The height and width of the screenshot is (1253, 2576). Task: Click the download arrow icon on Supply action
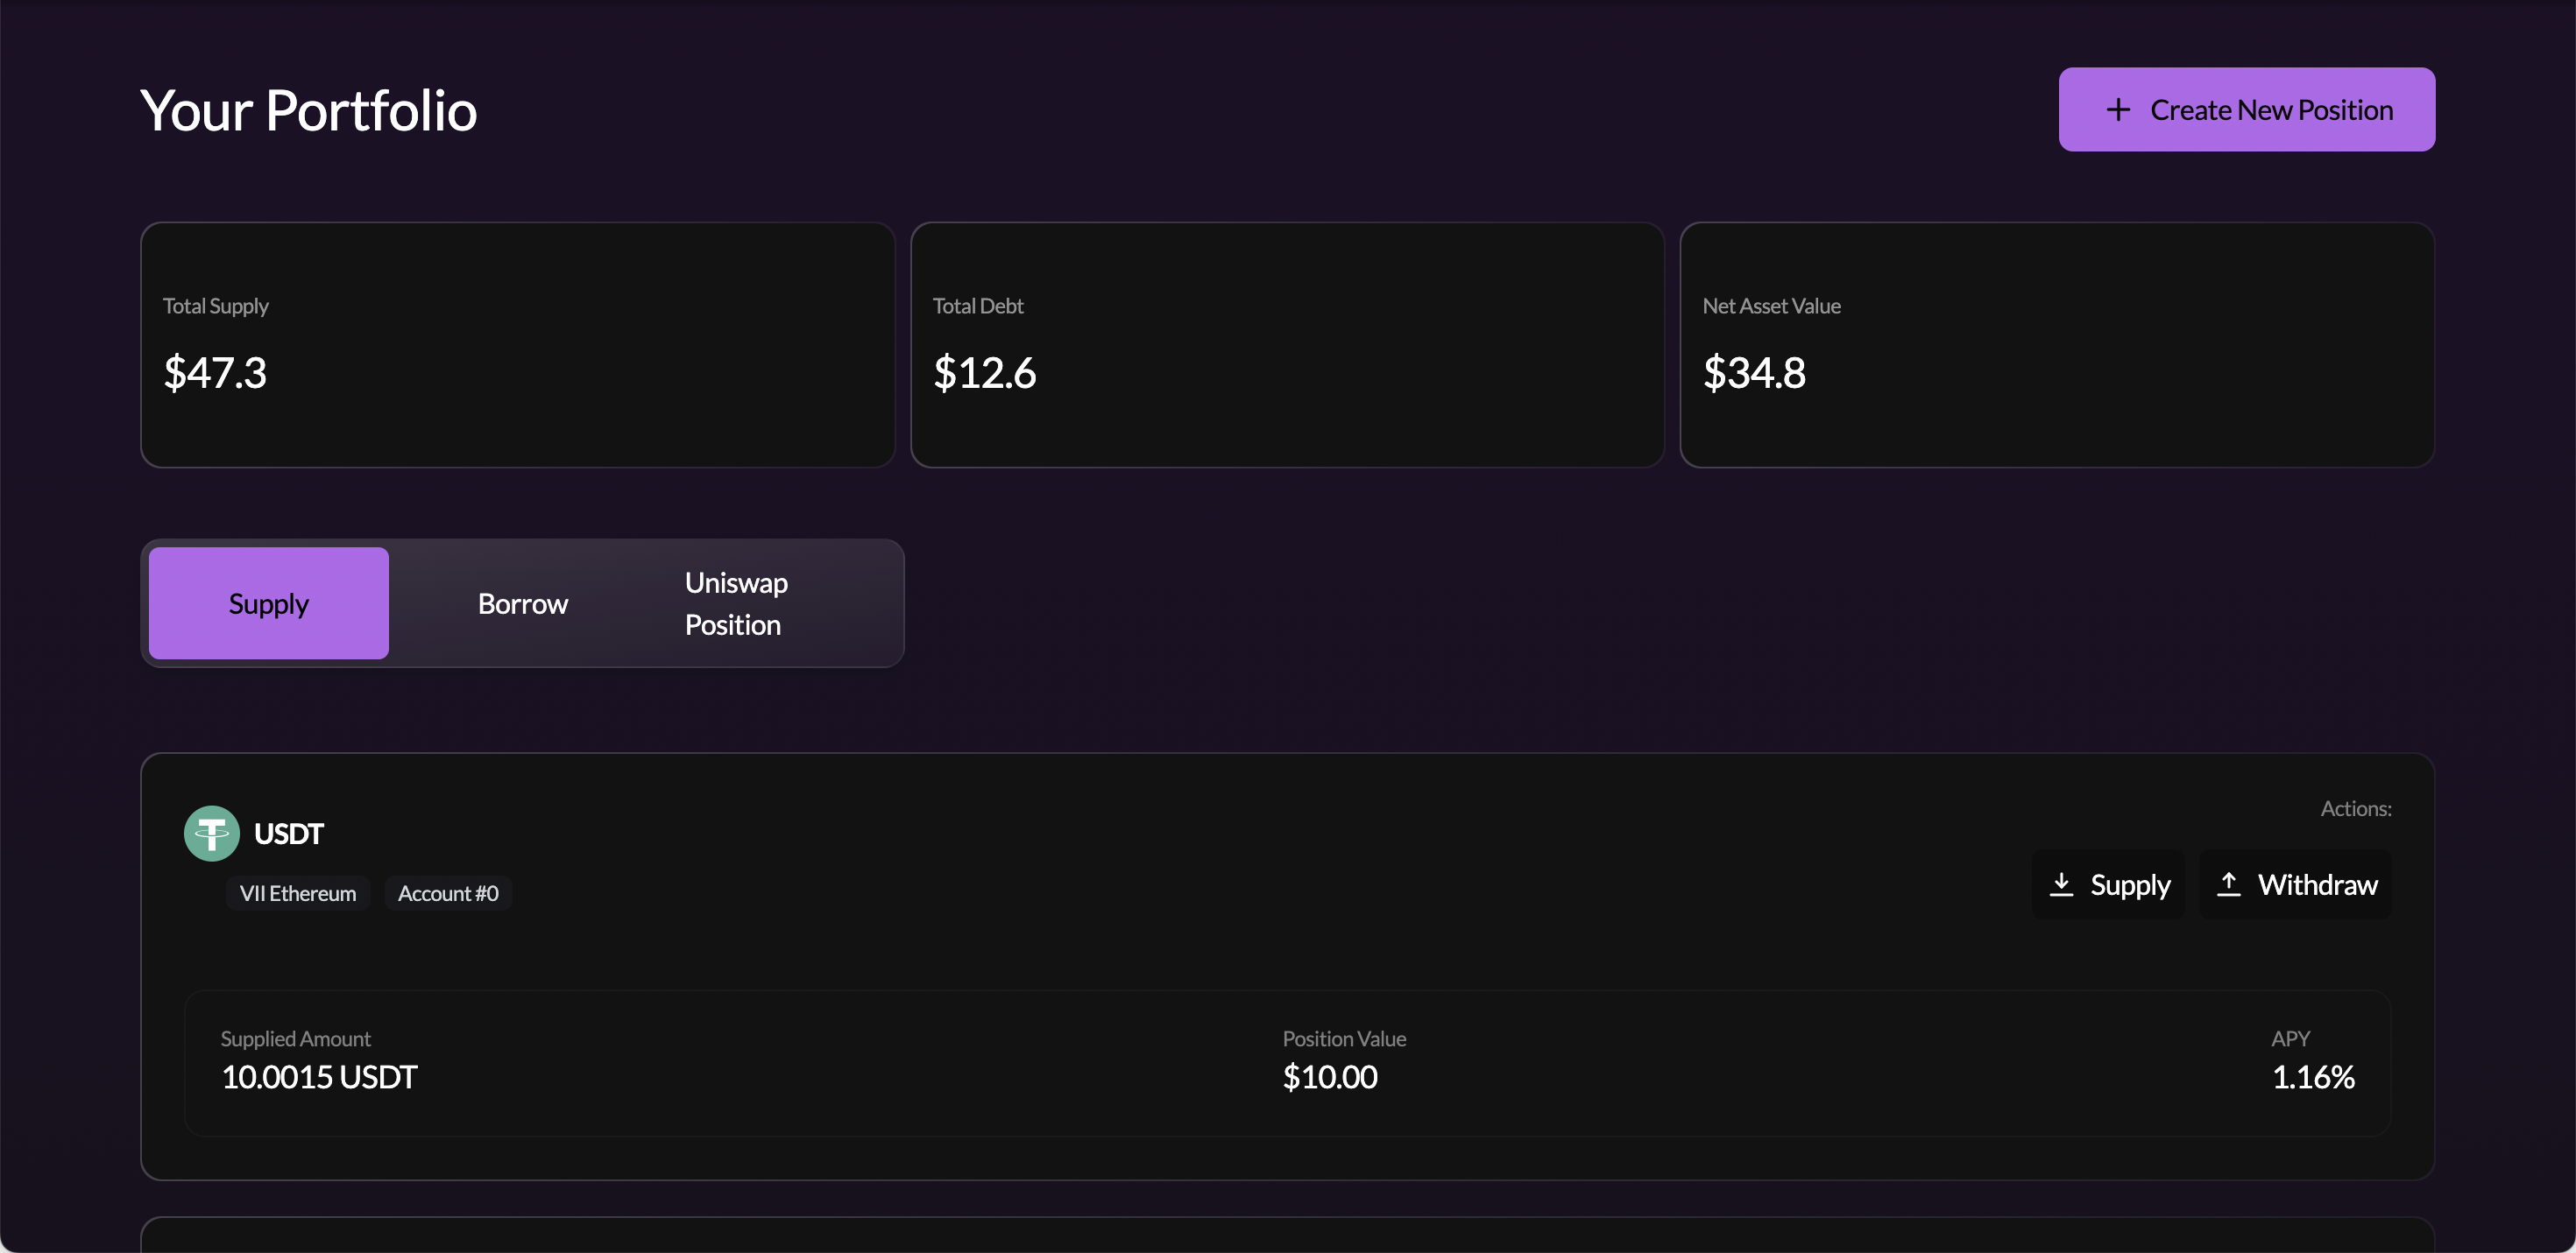[x=2062, y=884]
